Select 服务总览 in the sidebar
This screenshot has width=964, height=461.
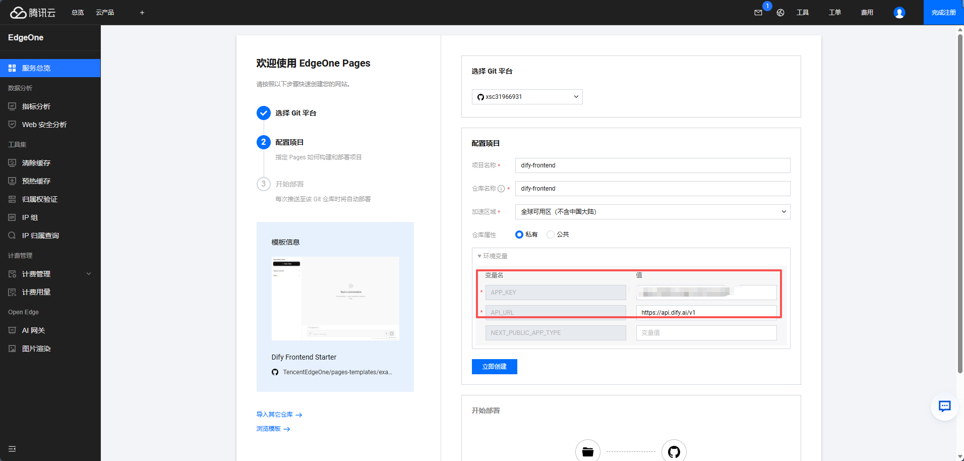click(x=50, y=68)
